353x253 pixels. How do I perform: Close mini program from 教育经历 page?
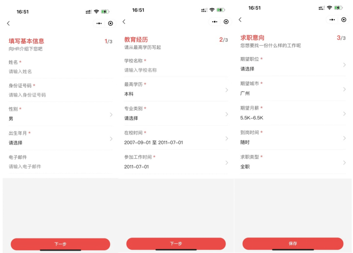pyautogui.click(x=226, y=22)
